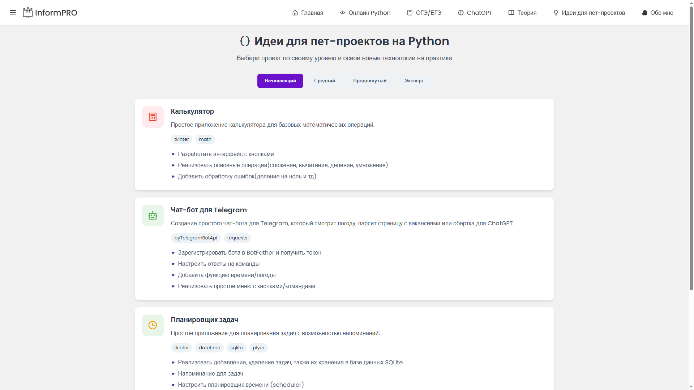Image resolution: width=694 pixels, height=390 pixels.
Task: Open the Теория section
Action: (x=522, y=13)
